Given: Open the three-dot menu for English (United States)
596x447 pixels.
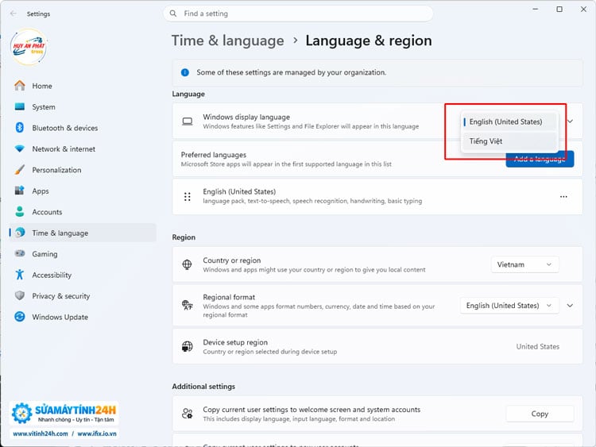Looking at the screenshot, I should (563, 197).
